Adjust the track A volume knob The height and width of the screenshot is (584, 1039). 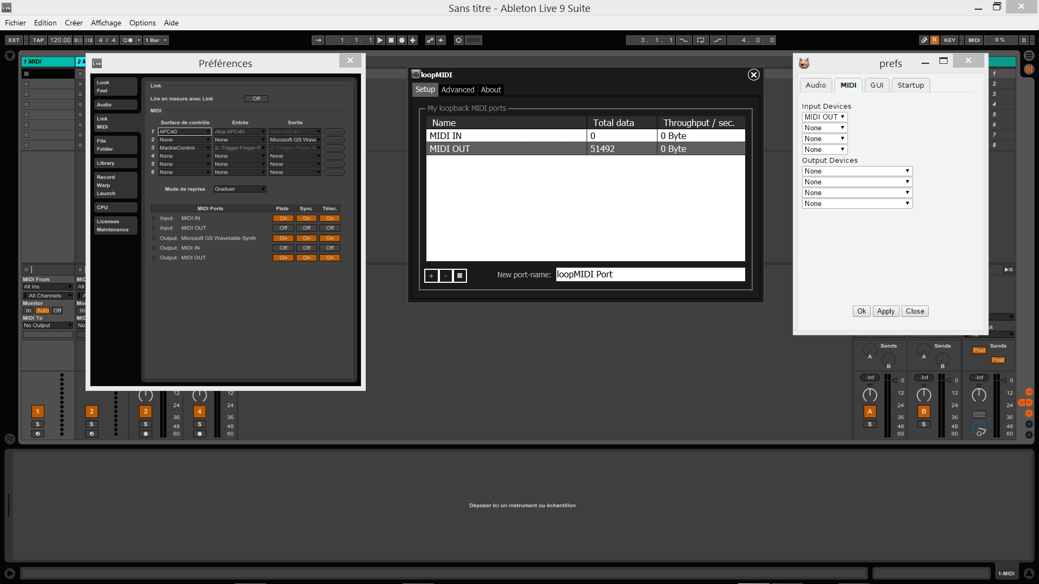(x=870, y=395)
